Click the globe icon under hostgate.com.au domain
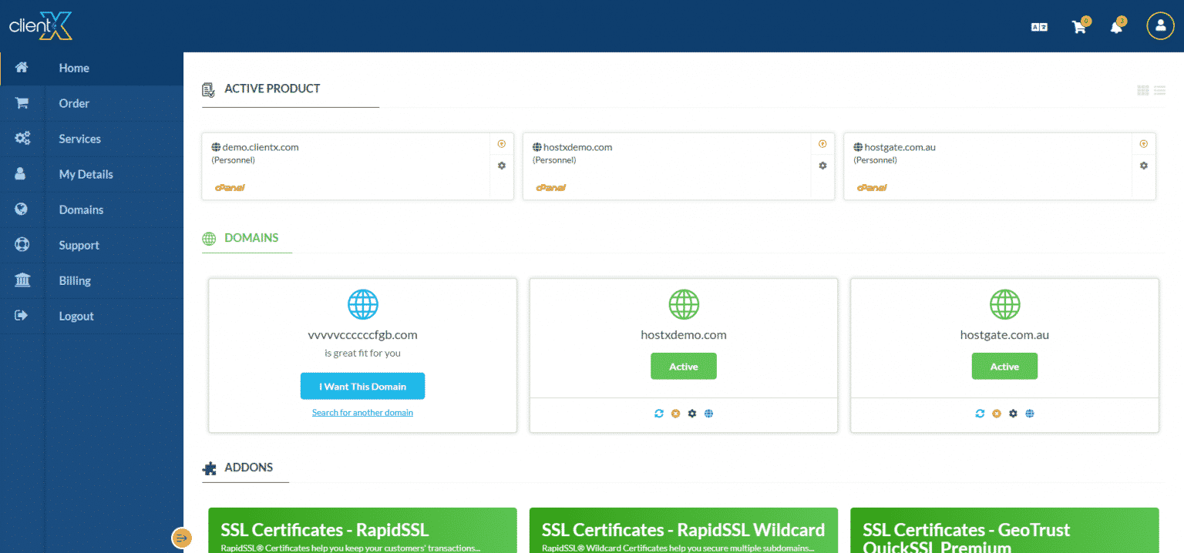Viewport: 1184px width, 553px height. point(1029,413)
